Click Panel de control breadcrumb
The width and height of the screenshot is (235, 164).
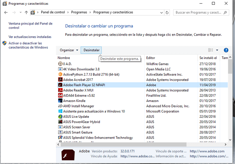click(53, 12)
